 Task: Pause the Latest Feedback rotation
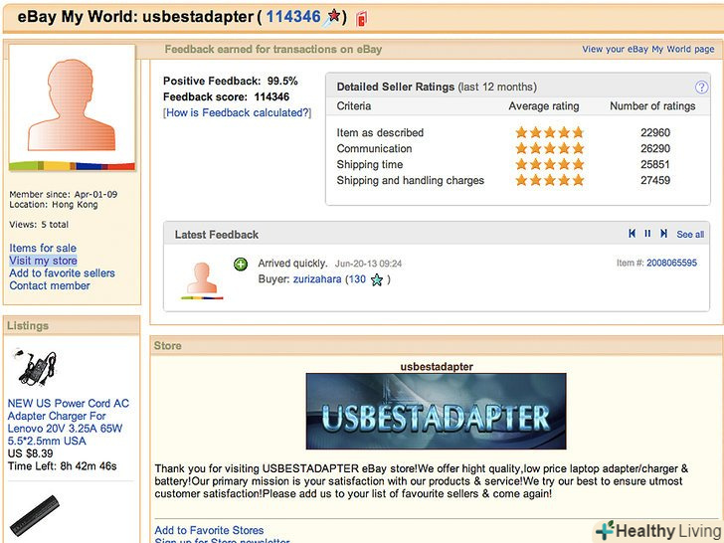(647, 234)
